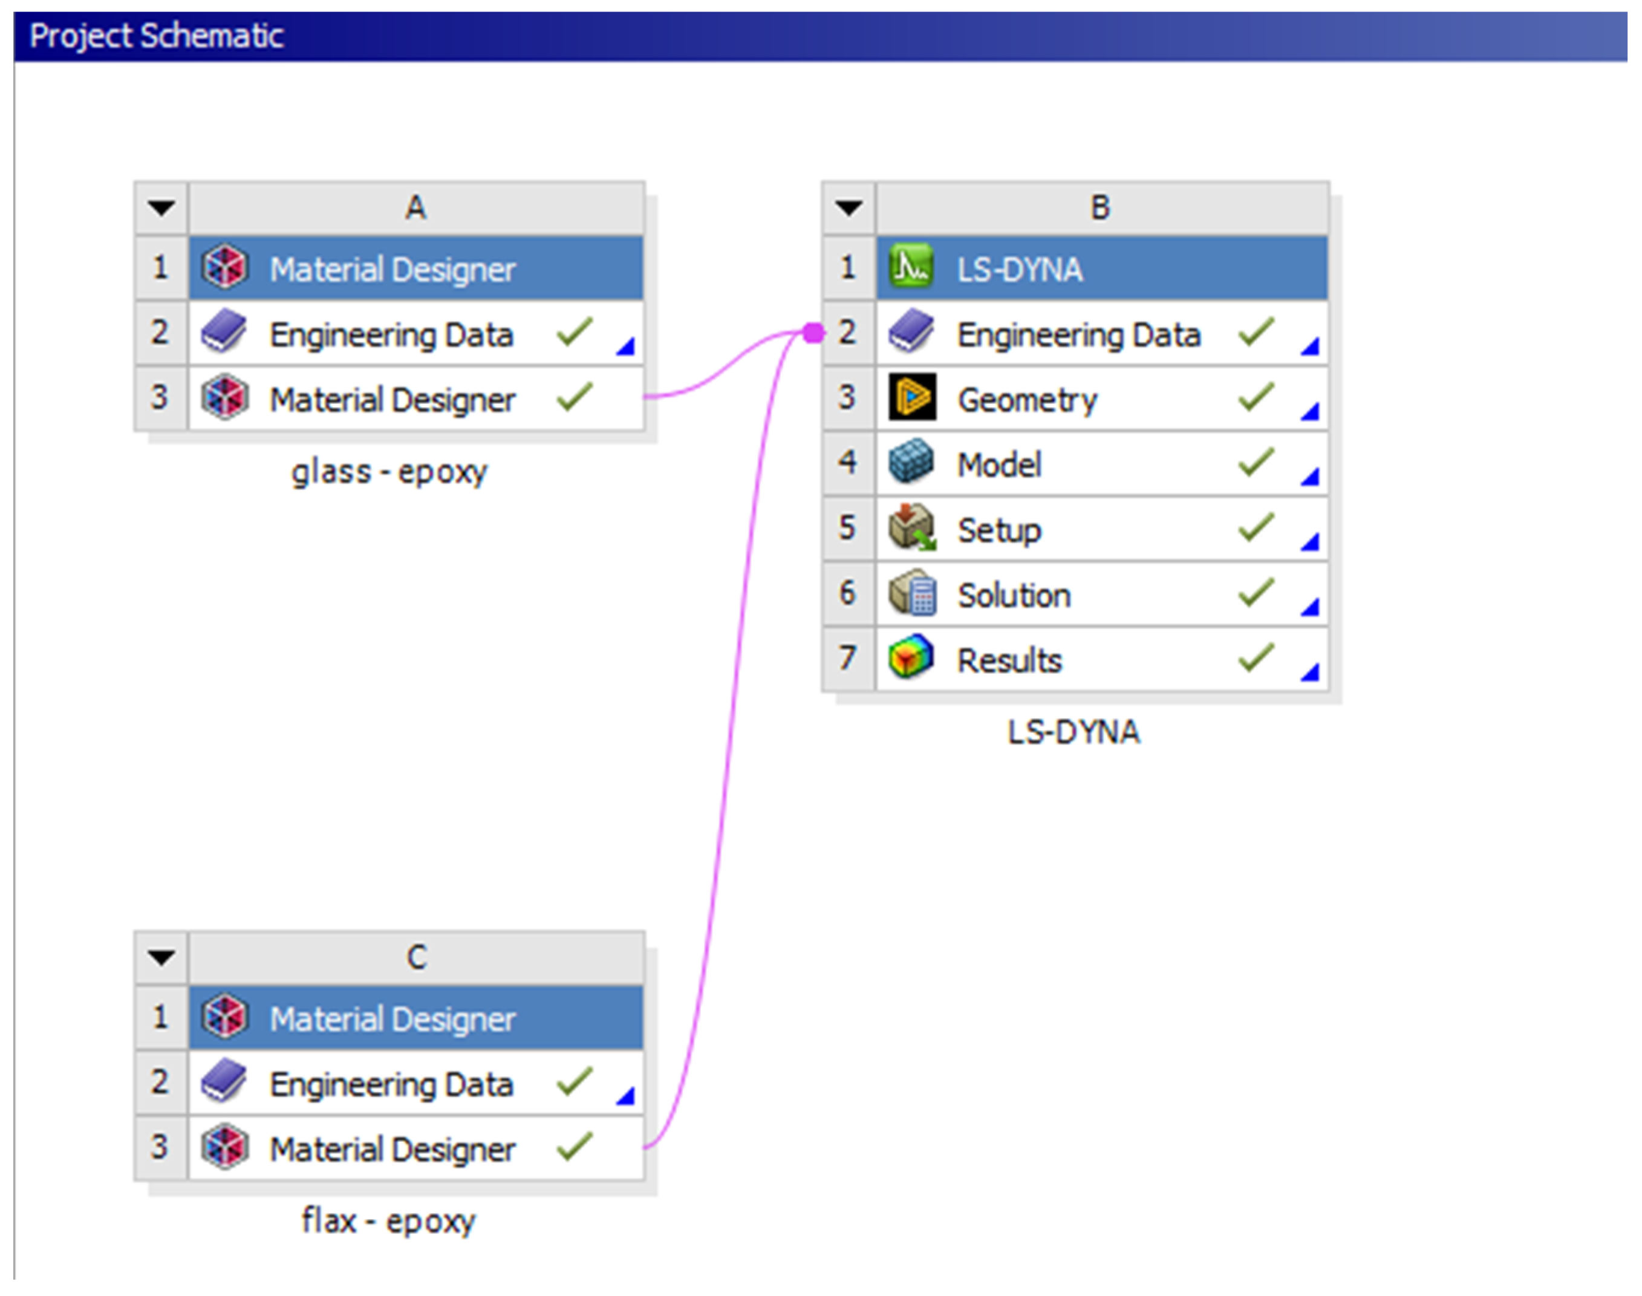Click the Geometry cell icon in system B
1642x1296 pixels.
[x=911, y=397]
